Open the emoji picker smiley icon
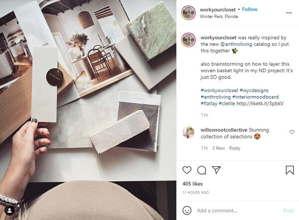The height and width of the screenshot is (220, 299). click(187, 211)
